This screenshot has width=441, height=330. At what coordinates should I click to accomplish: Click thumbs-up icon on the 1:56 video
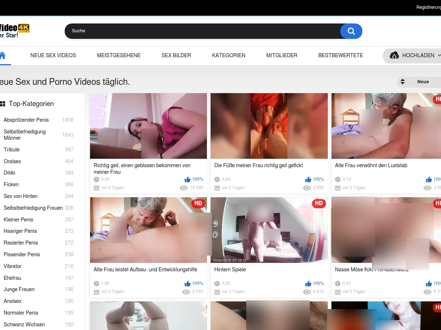point(187,284)
